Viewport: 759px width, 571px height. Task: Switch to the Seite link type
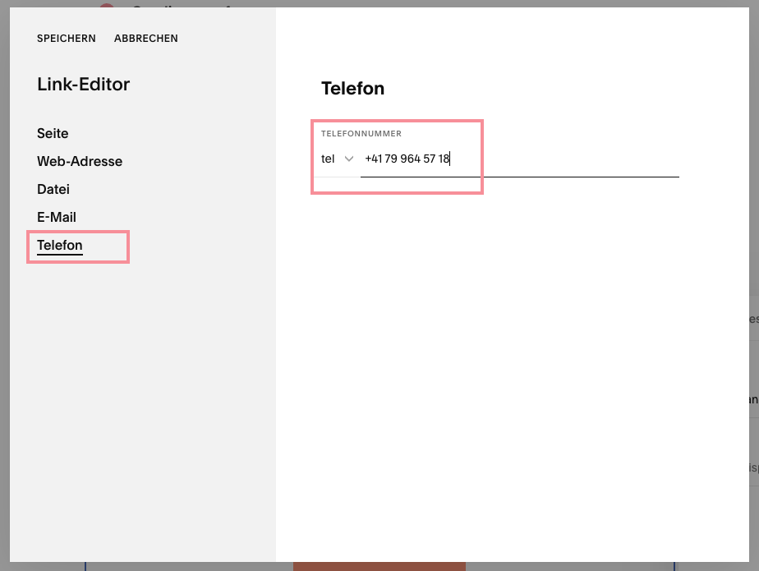(52, 133)
